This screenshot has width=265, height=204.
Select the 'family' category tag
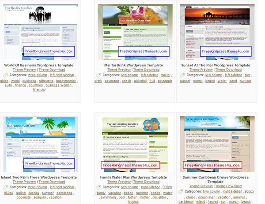[x=101, y=193]
